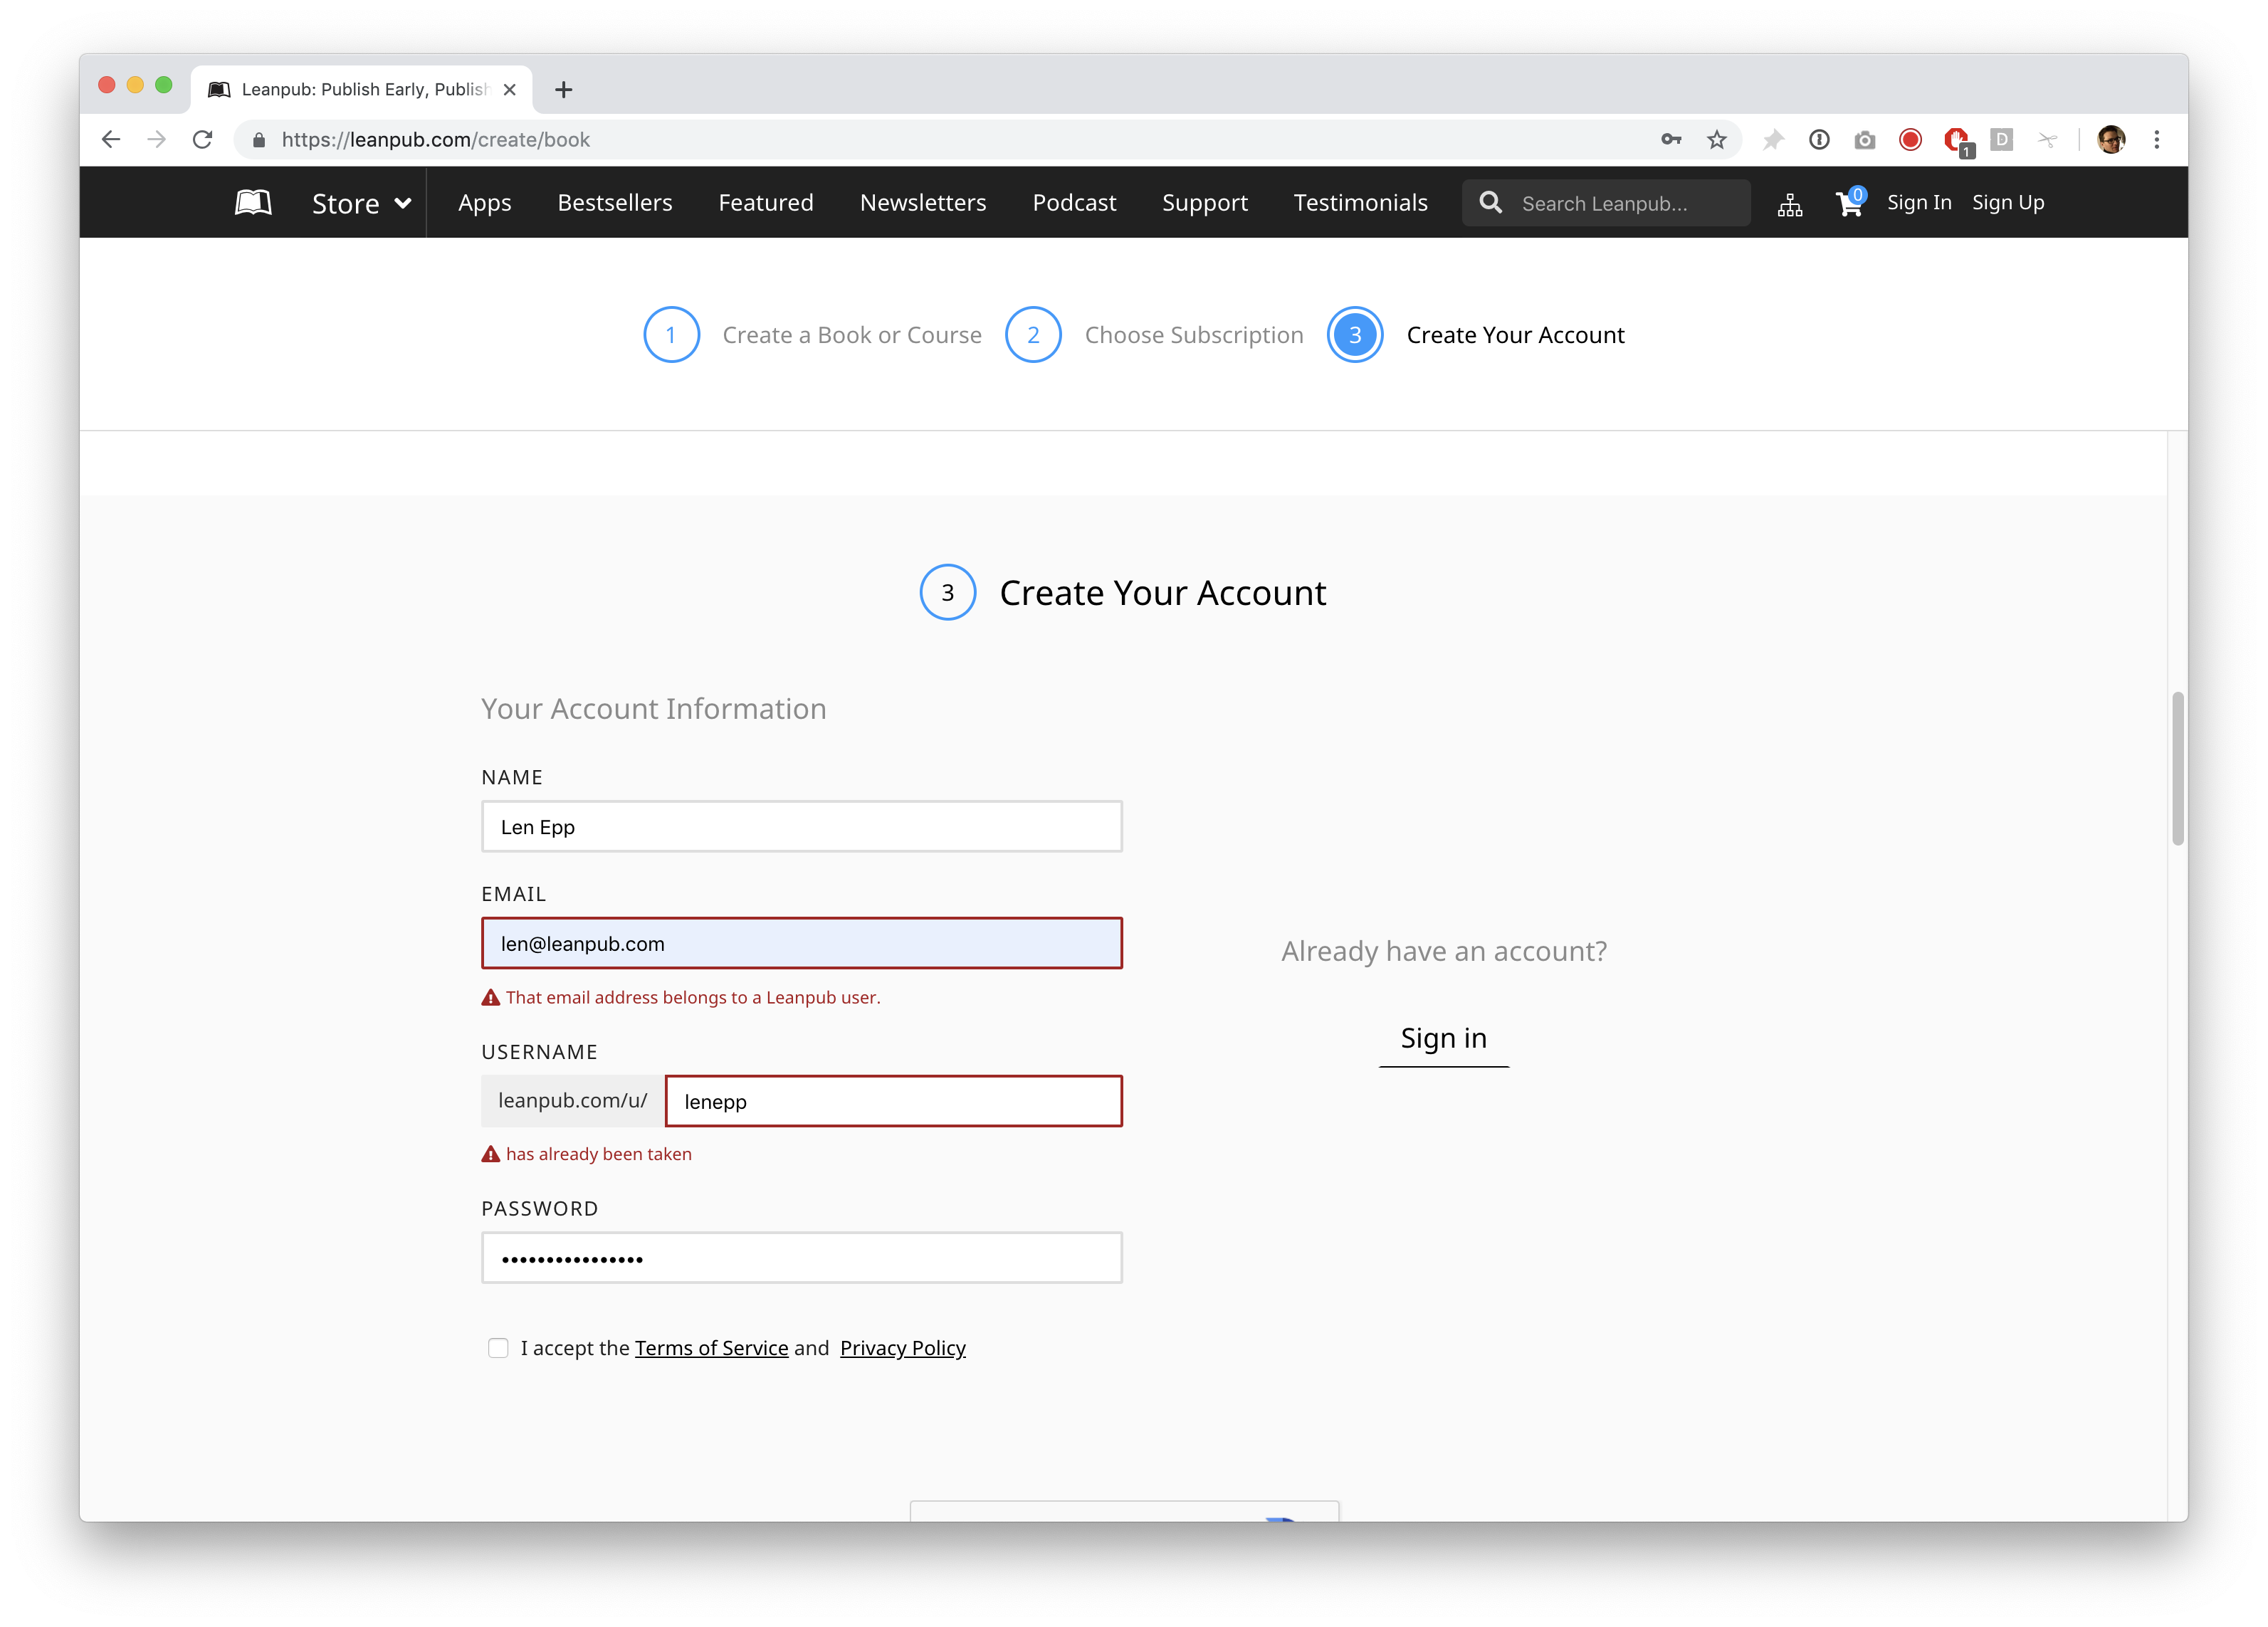The image size is (2268, 1627).
Task: Click the camera screenshot extension icon
Action: coord(1864,140)
